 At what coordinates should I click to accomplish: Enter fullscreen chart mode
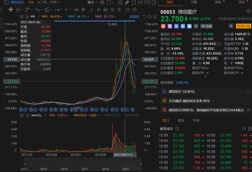coord(134,2)
